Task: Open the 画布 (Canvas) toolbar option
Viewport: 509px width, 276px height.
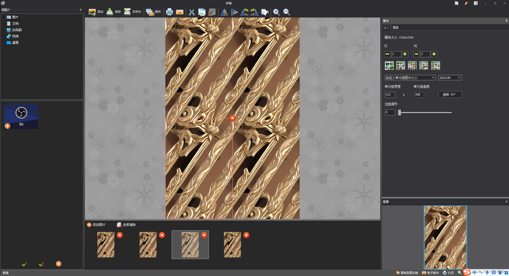Action: click(153, 12)
